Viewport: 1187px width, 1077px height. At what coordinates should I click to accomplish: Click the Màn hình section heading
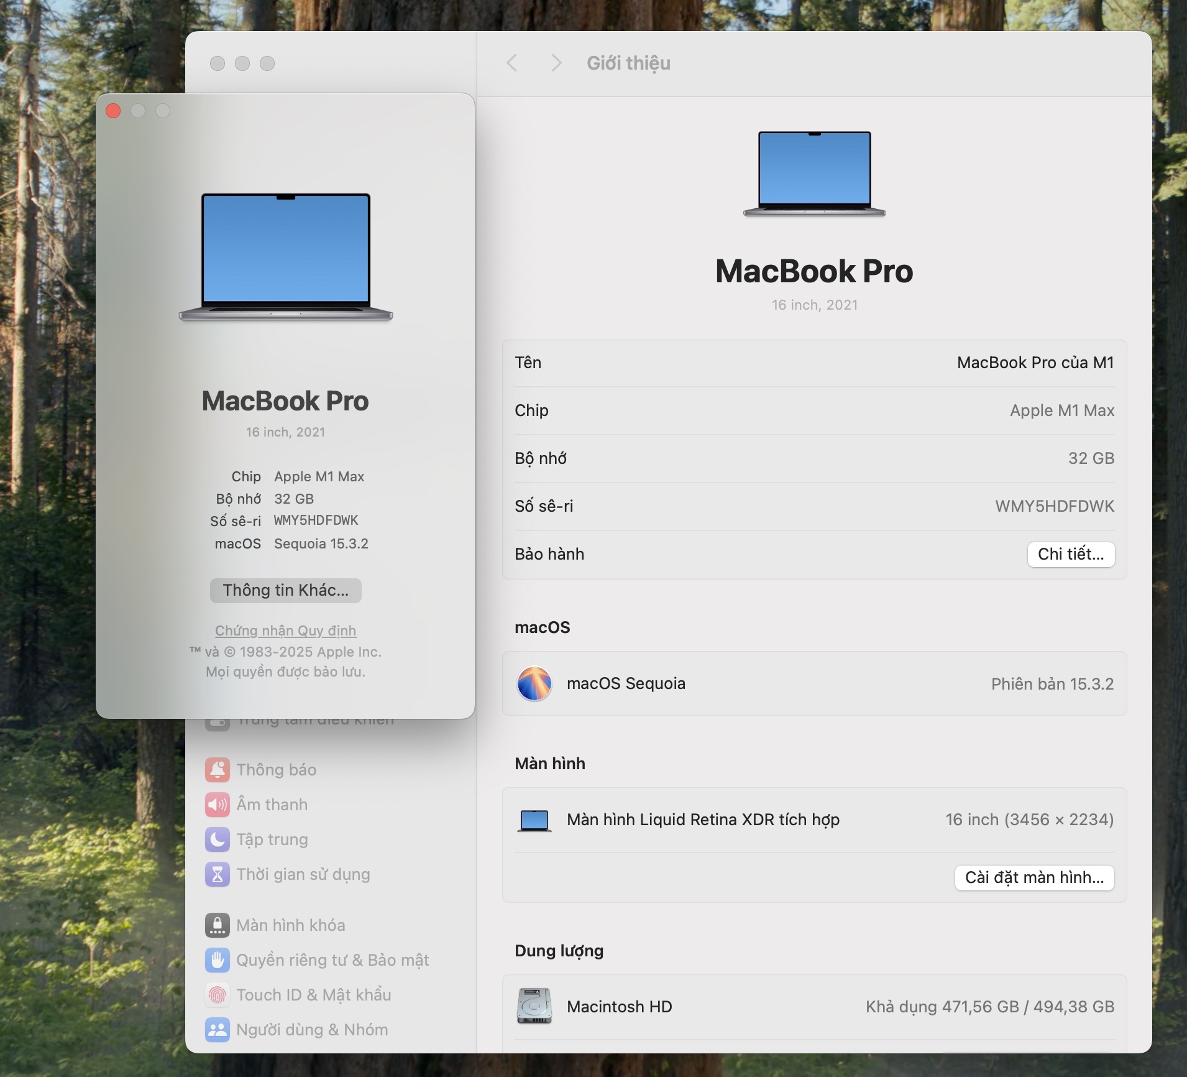550,764
